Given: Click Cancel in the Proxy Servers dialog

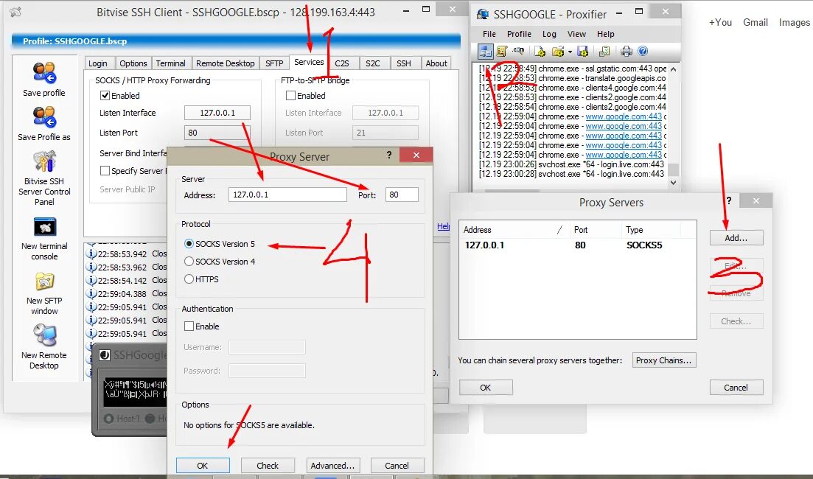Looking at the screenshot, I should 736,387.
